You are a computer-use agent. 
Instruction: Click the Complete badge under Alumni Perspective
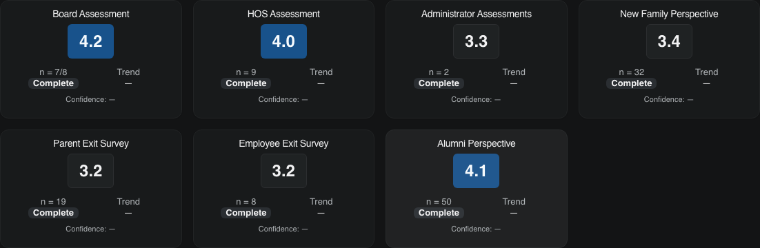tap(439, 213)
